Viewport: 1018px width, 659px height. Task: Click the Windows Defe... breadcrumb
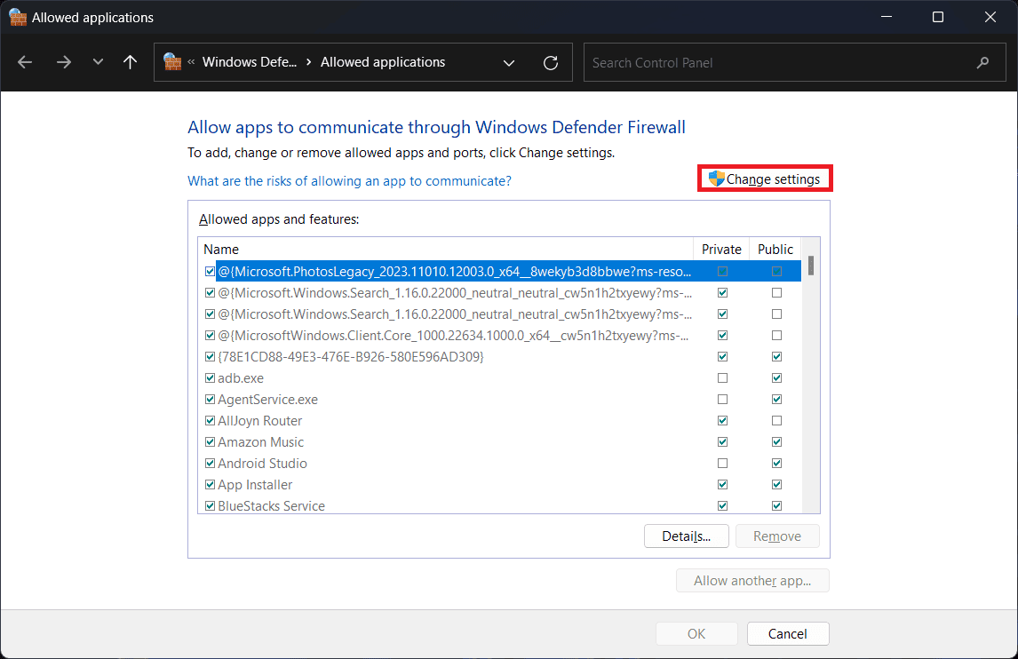tap(250, 62)
